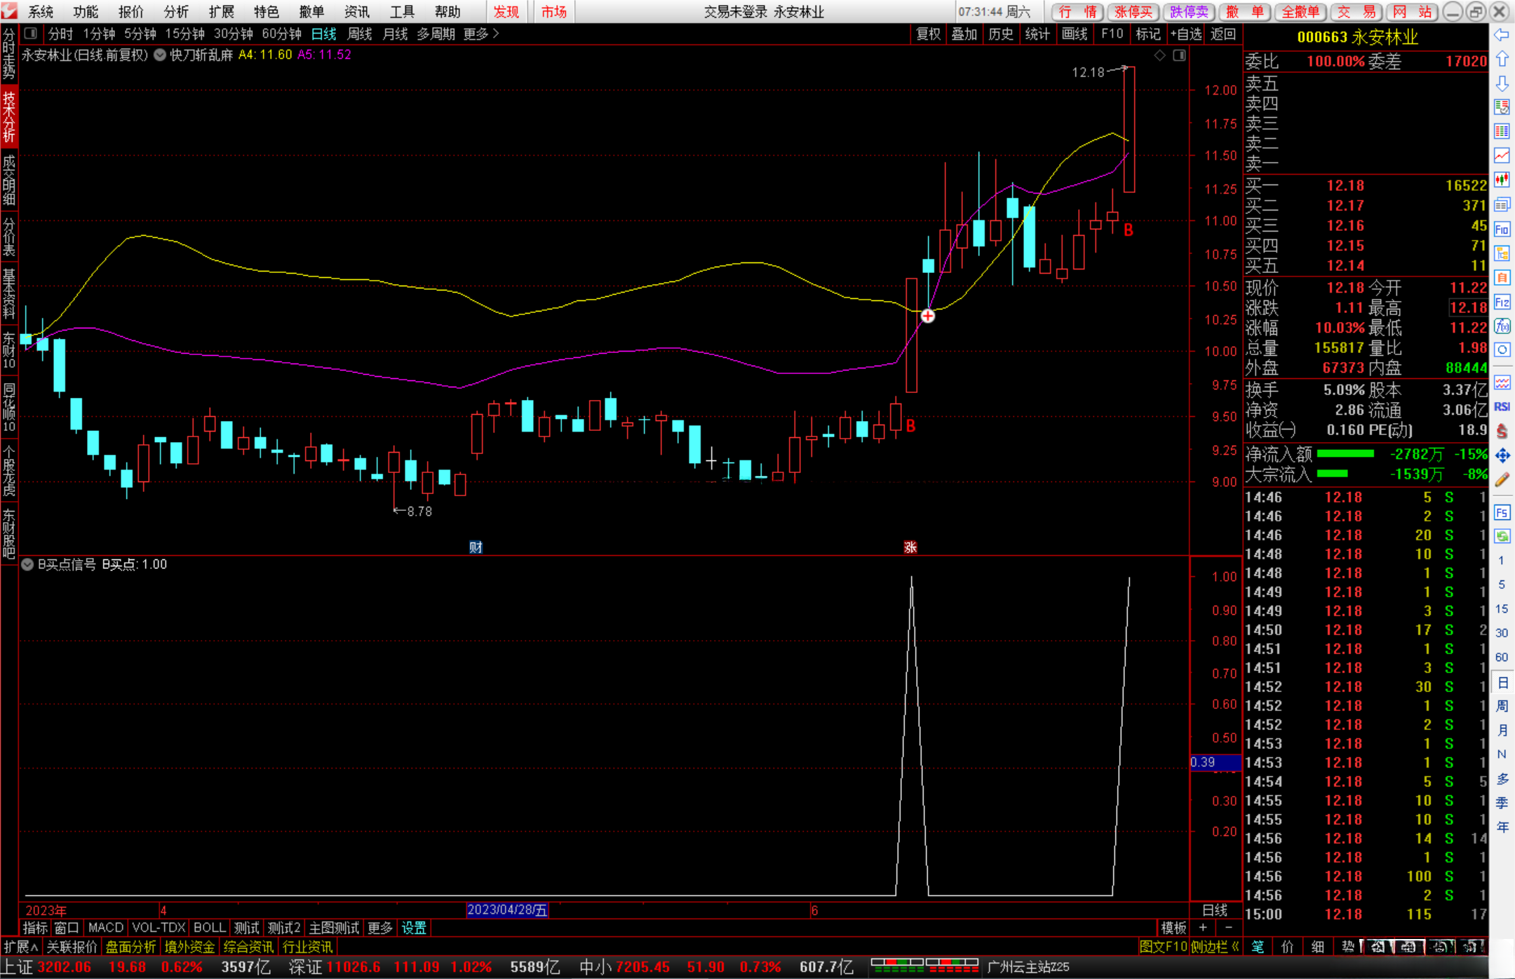Click the up arrow sidebar icon
This screenshot has height=979, width=1515.
pyautogui.click(x=1502, y=60)
